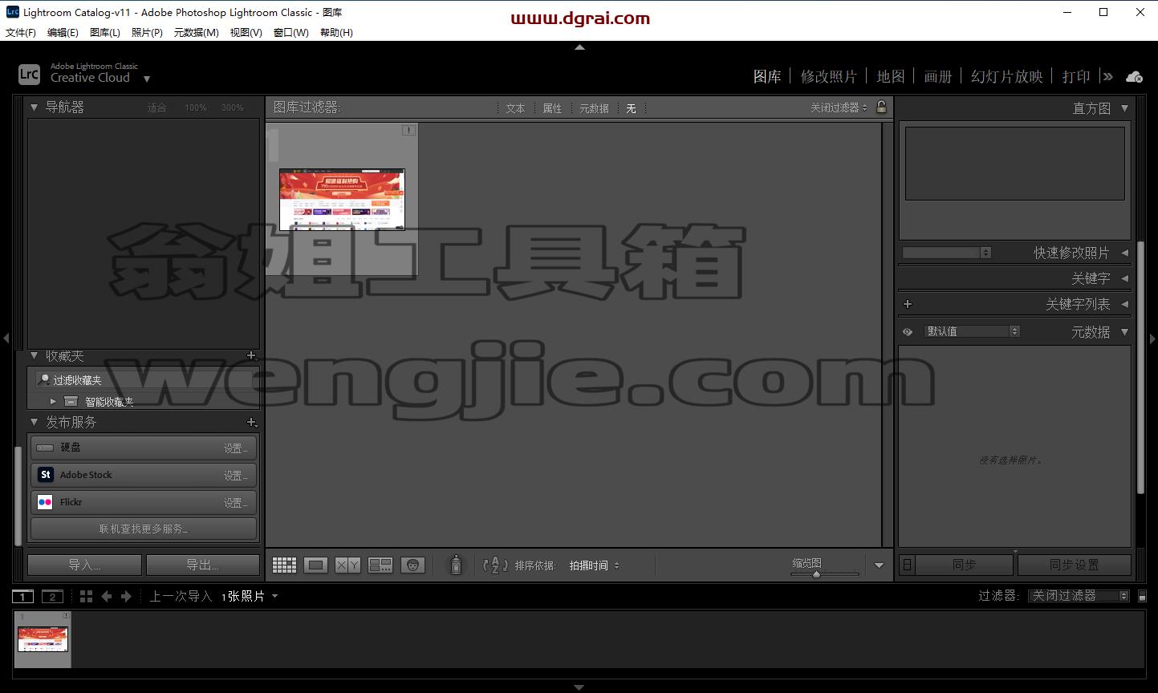1158x693 pixels.
Task: Open the 元数据(M) menu
Action: tap(196, 33)
